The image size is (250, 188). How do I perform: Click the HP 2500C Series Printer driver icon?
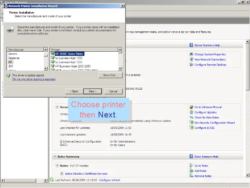coord(53,54)
